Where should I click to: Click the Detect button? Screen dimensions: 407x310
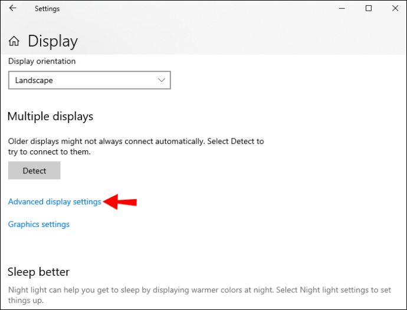click(x=34, y=170)
